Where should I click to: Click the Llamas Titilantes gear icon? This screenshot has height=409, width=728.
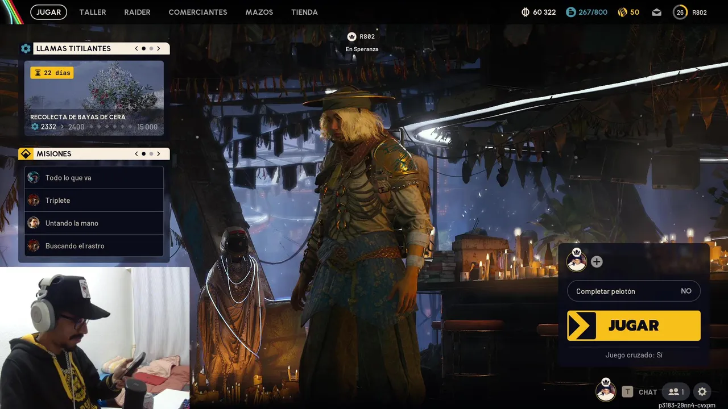(26, 48)
